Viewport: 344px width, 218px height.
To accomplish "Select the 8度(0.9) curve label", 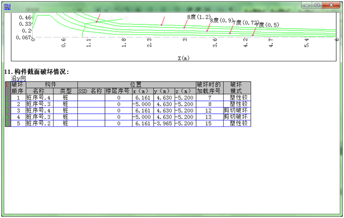I will click(x=221, y=20).
